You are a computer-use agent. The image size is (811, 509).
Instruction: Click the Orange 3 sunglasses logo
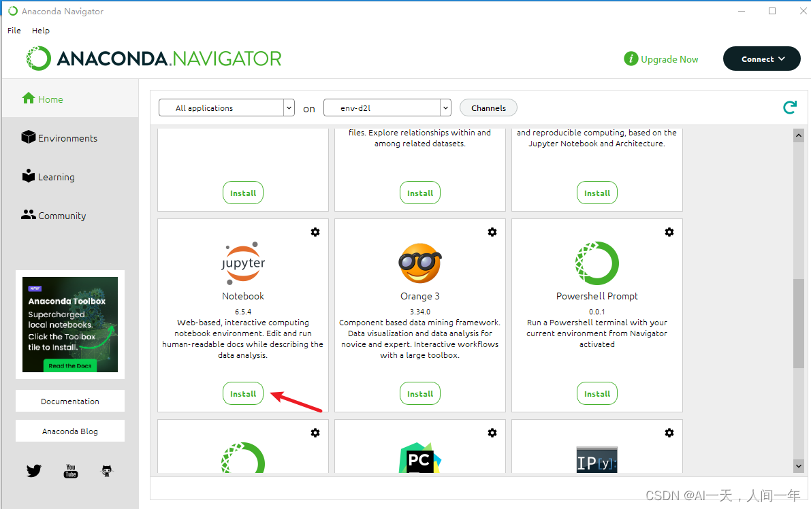point(419,263)
